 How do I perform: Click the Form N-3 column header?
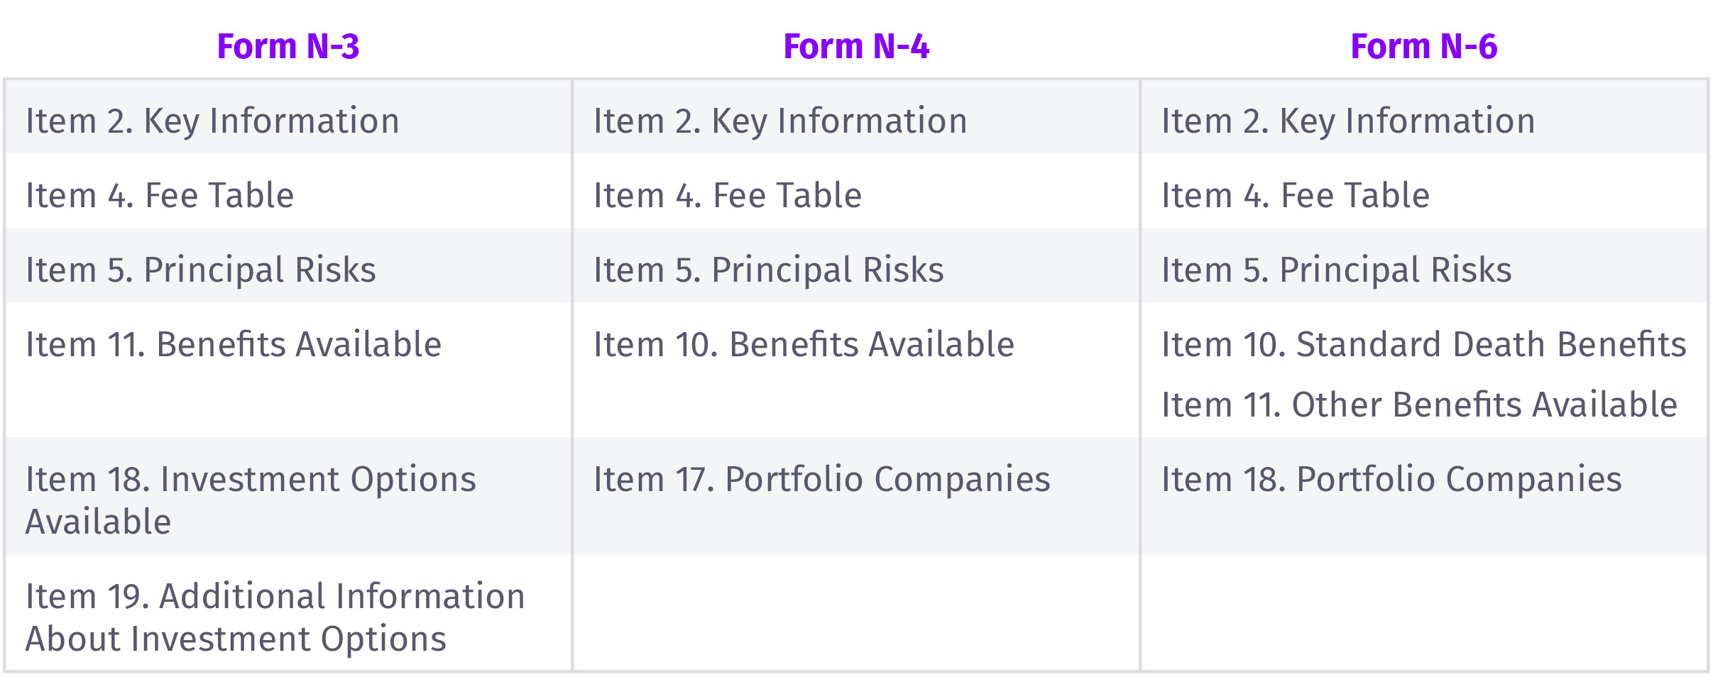point(288,47)
